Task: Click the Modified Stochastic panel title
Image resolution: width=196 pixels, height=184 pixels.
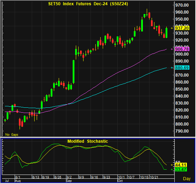Action: click(x=88, y=141)
